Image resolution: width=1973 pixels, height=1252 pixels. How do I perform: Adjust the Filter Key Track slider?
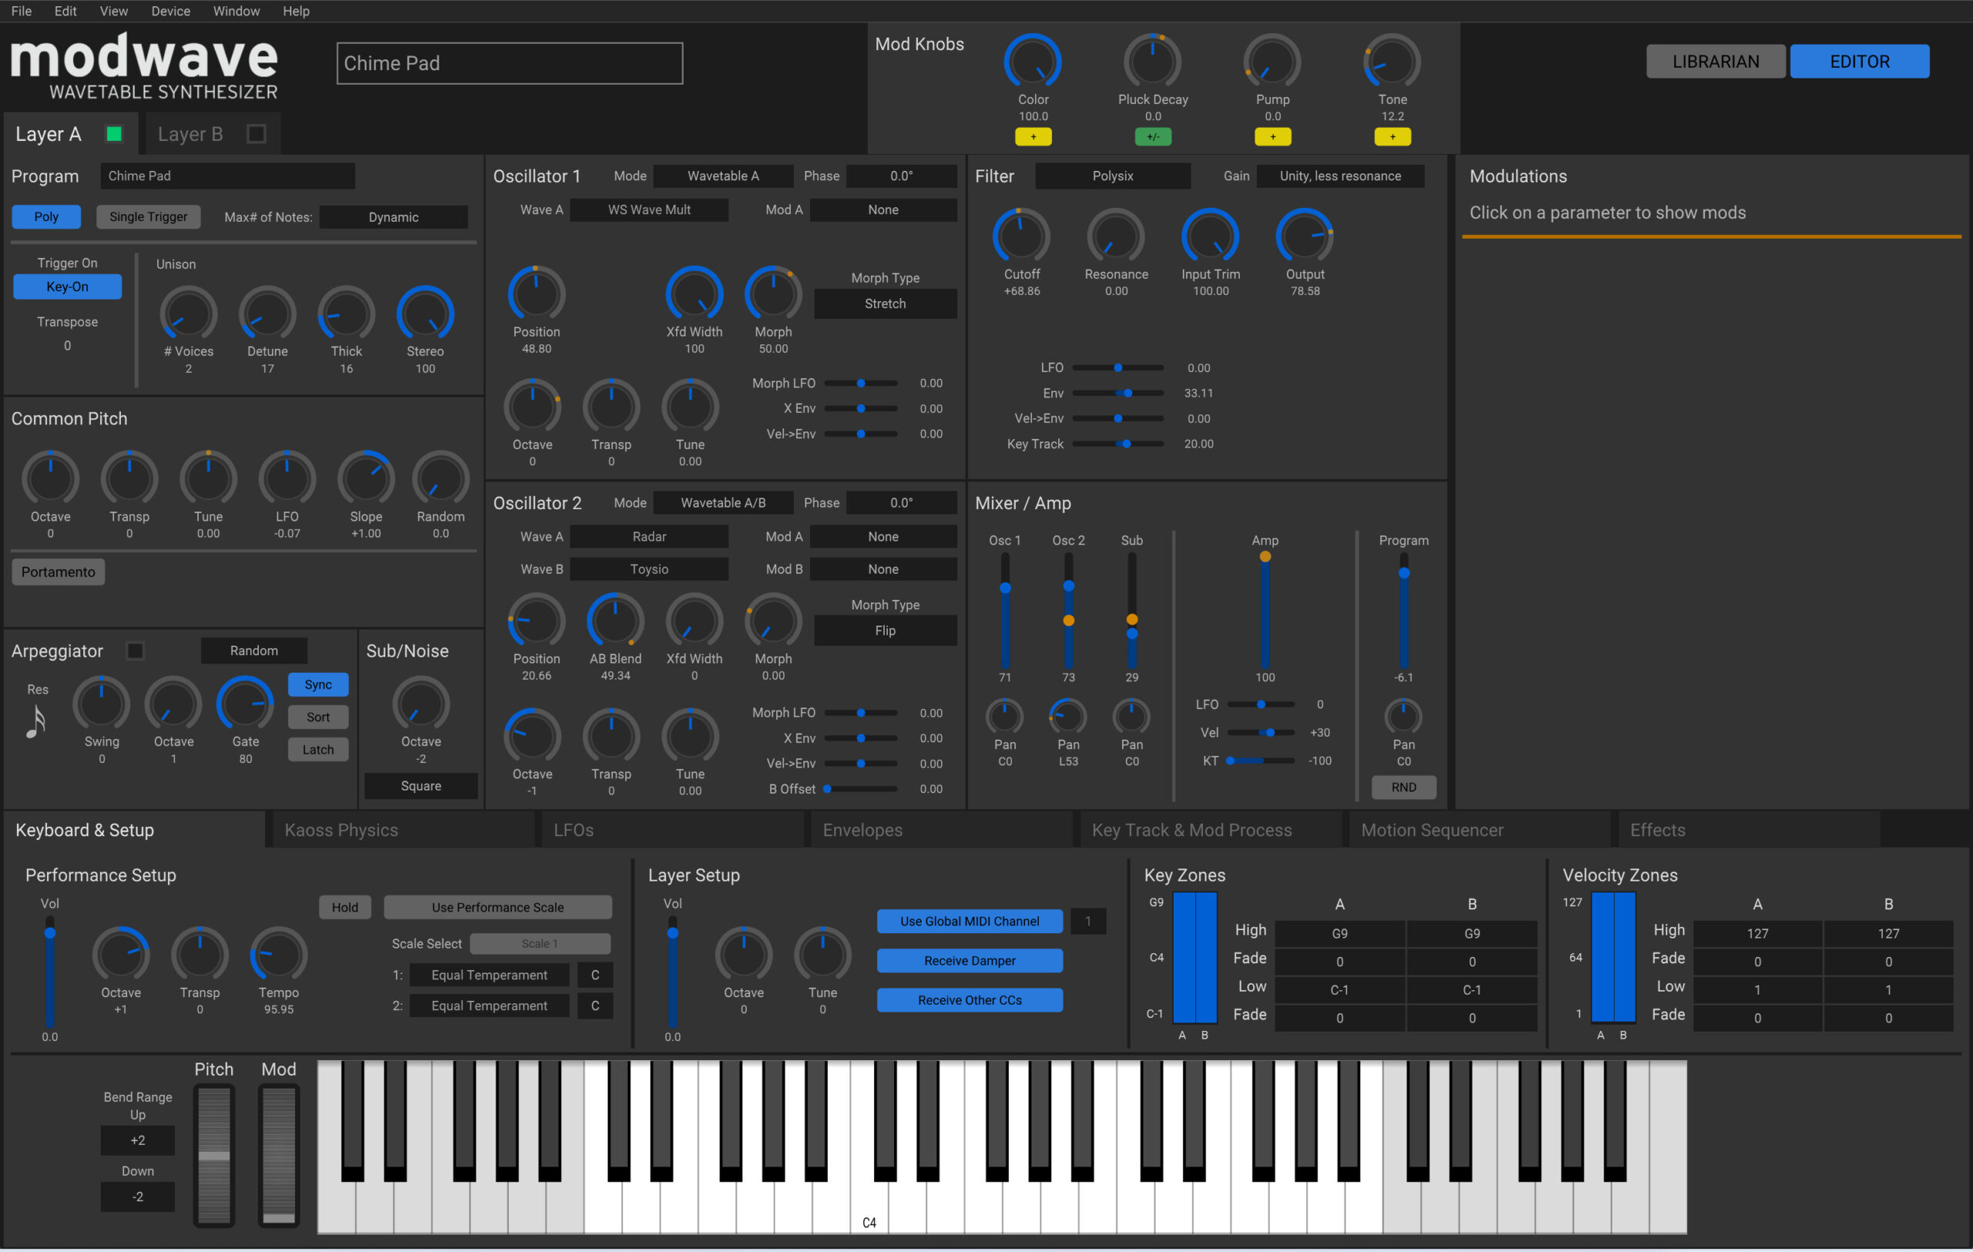[1118, 444]
